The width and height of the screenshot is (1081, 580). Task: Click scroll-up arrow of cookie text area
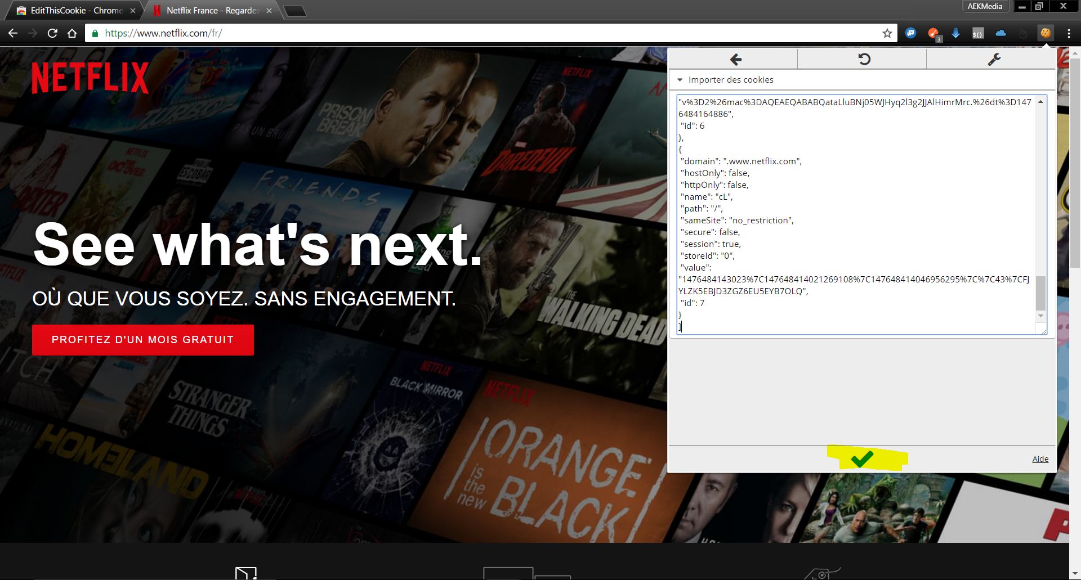[1040, 102]
